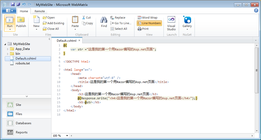This screenshot has height=140, width=261.
Task: Open the Run dropdown arrow
Action: (10, 30)
